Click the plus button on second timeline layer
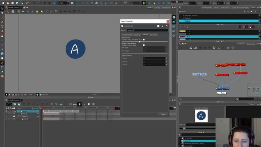This screenshot has width=261, height=147. 38,114
